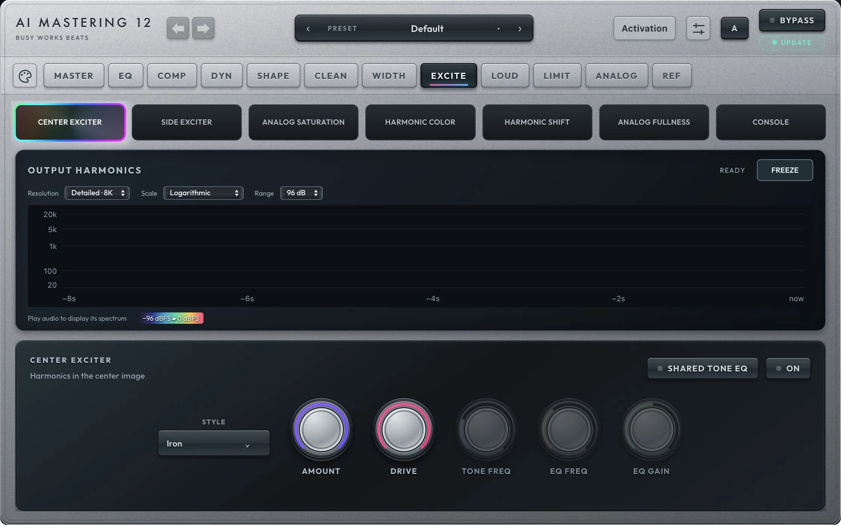Click the OUTPUT HARMONICS heading

(84, 170)
